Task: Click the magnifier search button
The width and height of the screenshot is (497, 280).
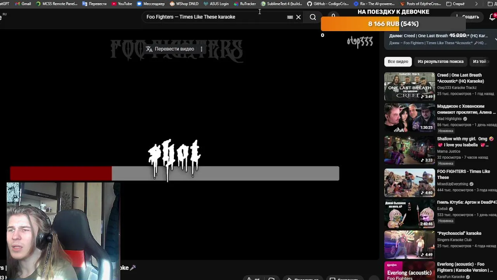Action: [x=313, y=17]
